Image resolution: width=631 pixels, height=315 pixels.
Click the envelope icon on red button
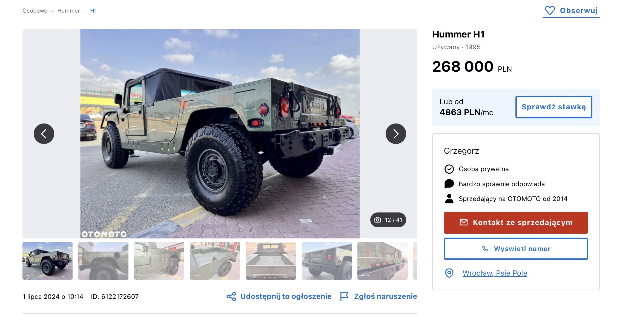click(x=464, y=222)
